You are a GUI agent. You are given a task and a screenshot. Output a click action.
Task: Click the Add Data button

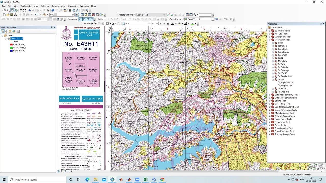click(45, 15)
